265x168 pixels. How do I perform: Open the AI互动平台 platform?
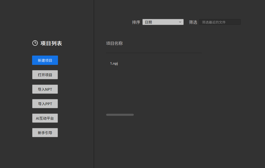(x=45, y=118)
